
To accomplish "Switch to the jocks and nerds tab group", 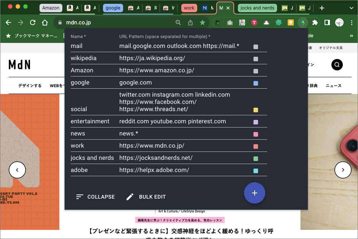I will (x=257, y=8).
